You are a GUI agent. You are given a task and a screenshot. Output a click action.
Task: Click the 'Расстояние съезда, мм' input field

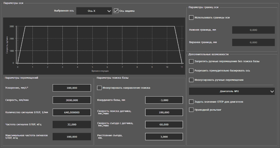pos(164,137)
